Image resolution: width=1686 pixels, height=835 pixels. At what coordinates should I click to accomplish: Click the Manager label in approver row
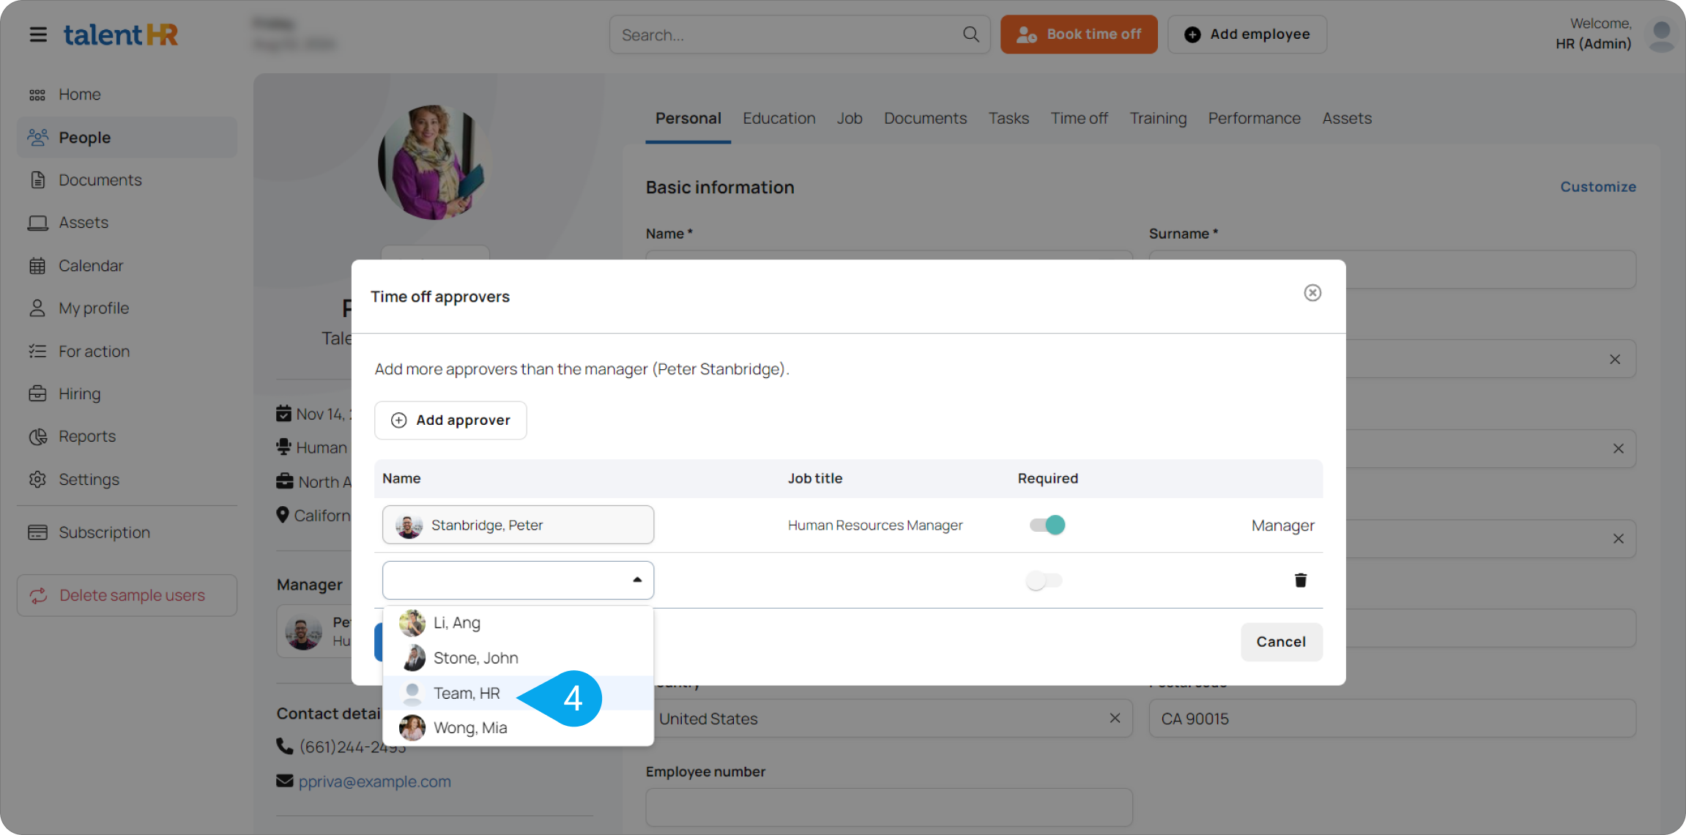coord(1282,525)
